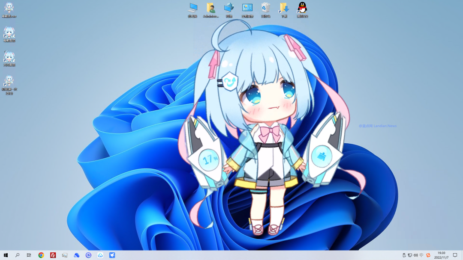The image size is (463, 260).
Task: Select the Network globe desktop icon
Action: (x=229, y=10)
